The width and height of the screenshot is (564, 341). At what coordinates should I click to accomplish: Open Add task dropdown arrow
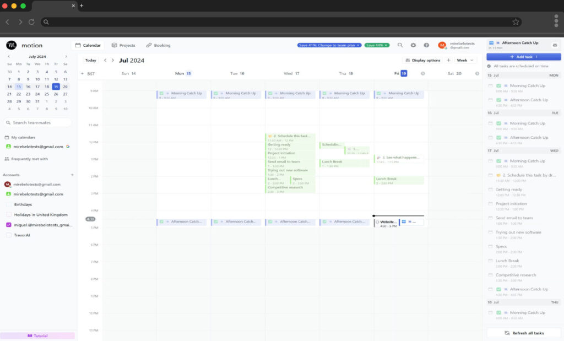point(536,57)
